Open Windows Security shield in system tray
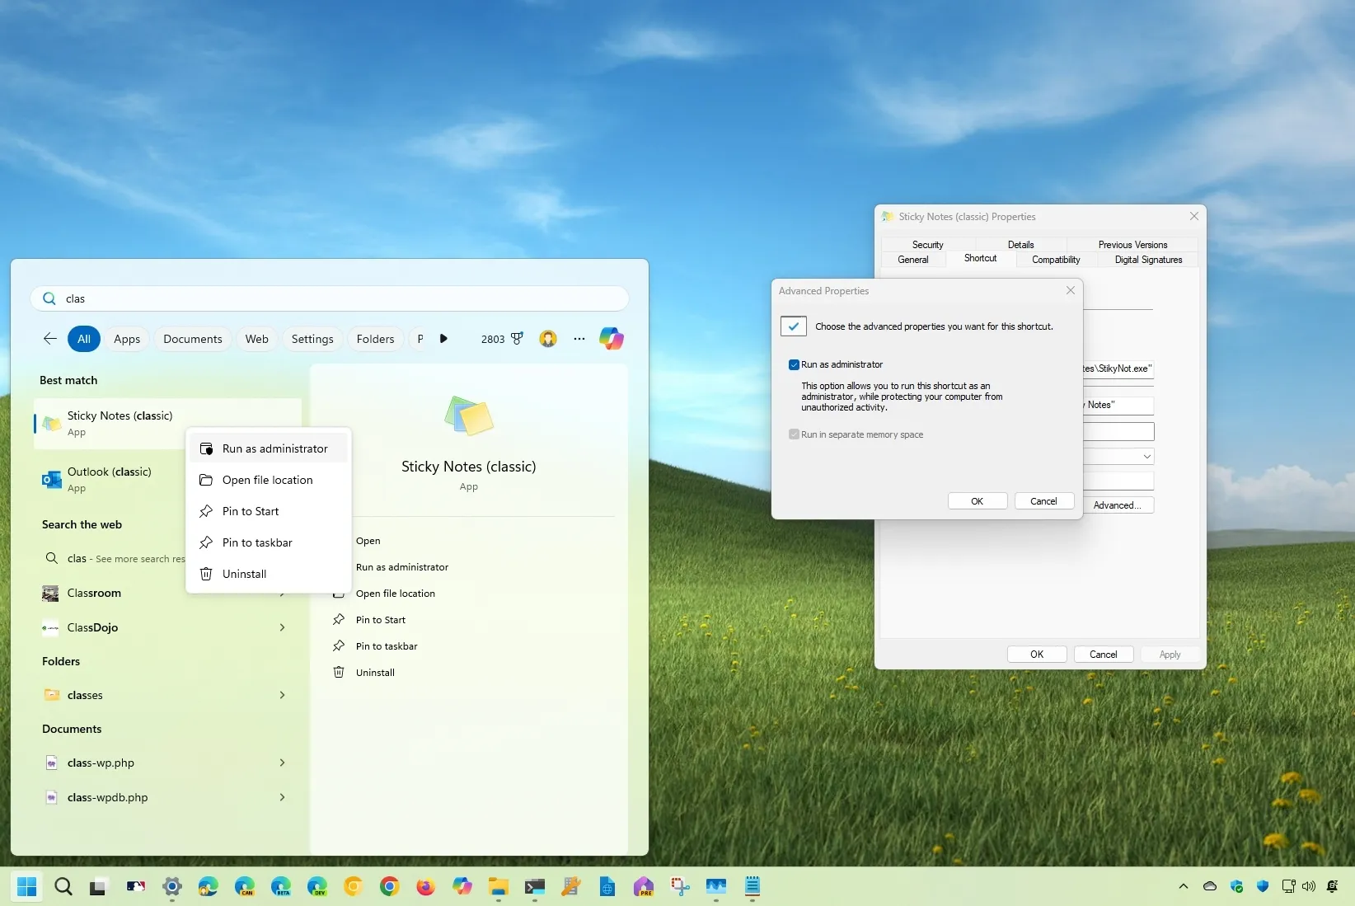1355x906 pixels. [x=1236, y=887]
